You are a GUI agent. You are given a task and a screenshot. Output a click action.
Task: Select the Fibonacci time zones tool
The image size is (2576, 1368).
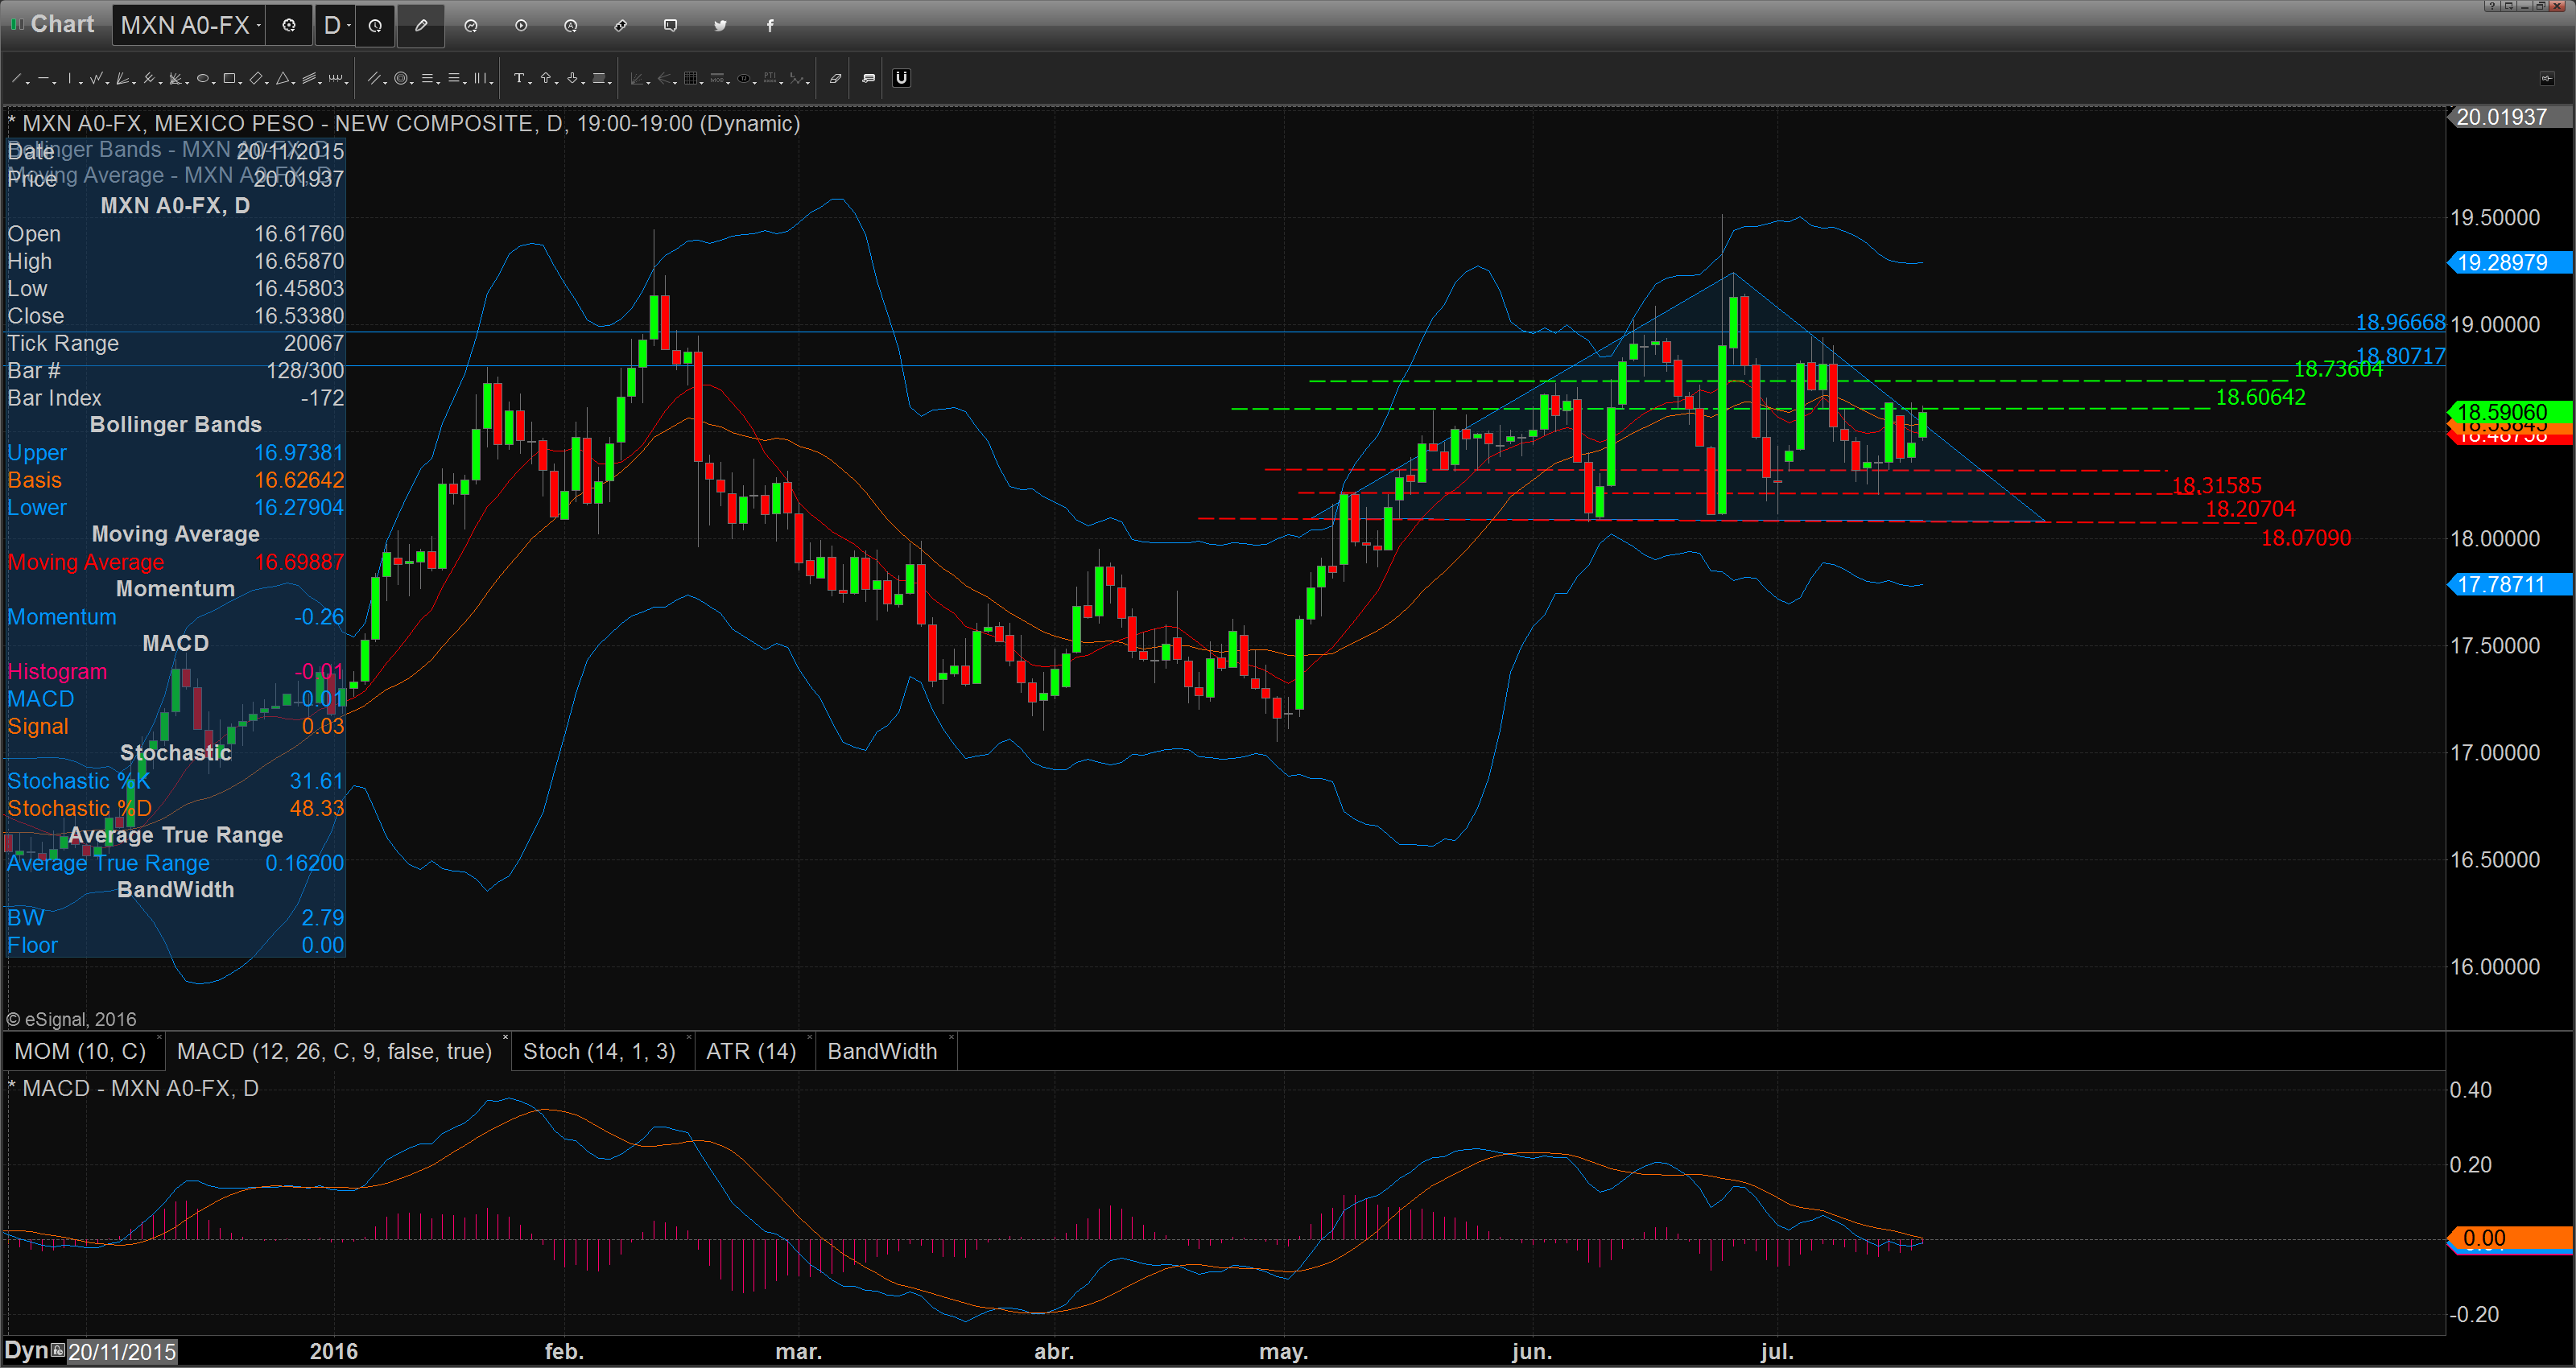tap(480, 78)
